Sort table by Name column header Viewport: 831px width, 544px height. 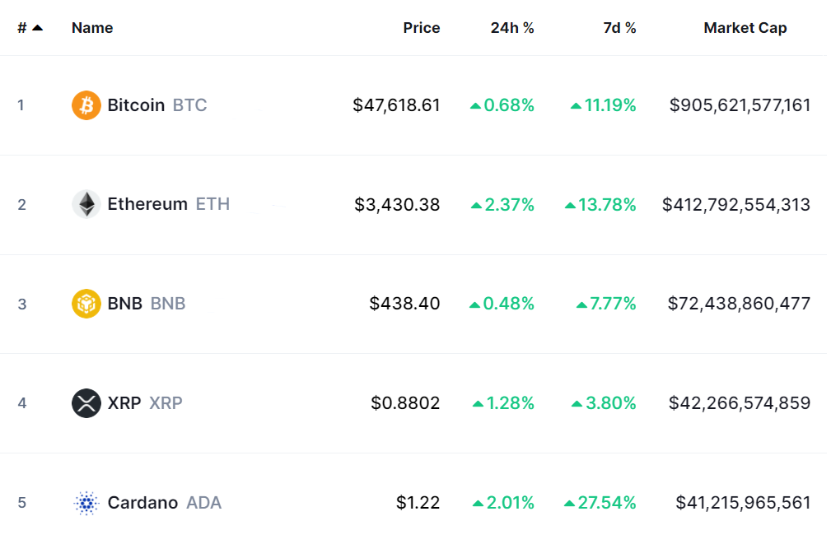pos(92,28)
